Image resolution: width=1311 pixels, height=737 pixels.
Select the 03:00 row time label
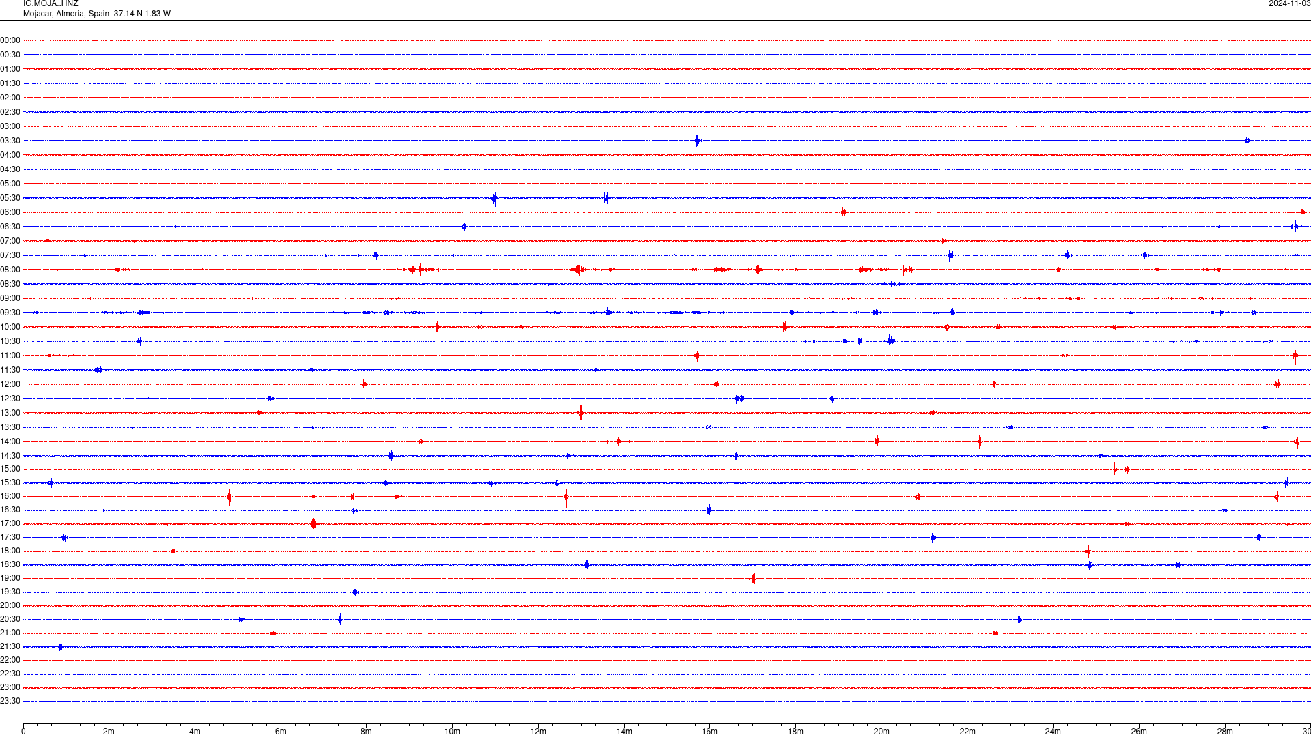coord(10,126)
